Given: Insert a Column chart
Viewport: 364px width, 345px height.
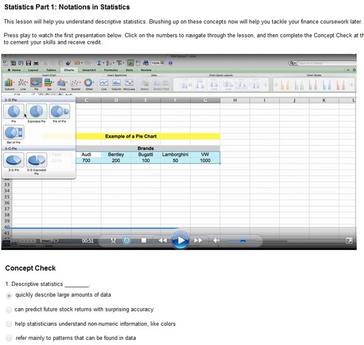Looking at the screenshot, I should point(10,84).
